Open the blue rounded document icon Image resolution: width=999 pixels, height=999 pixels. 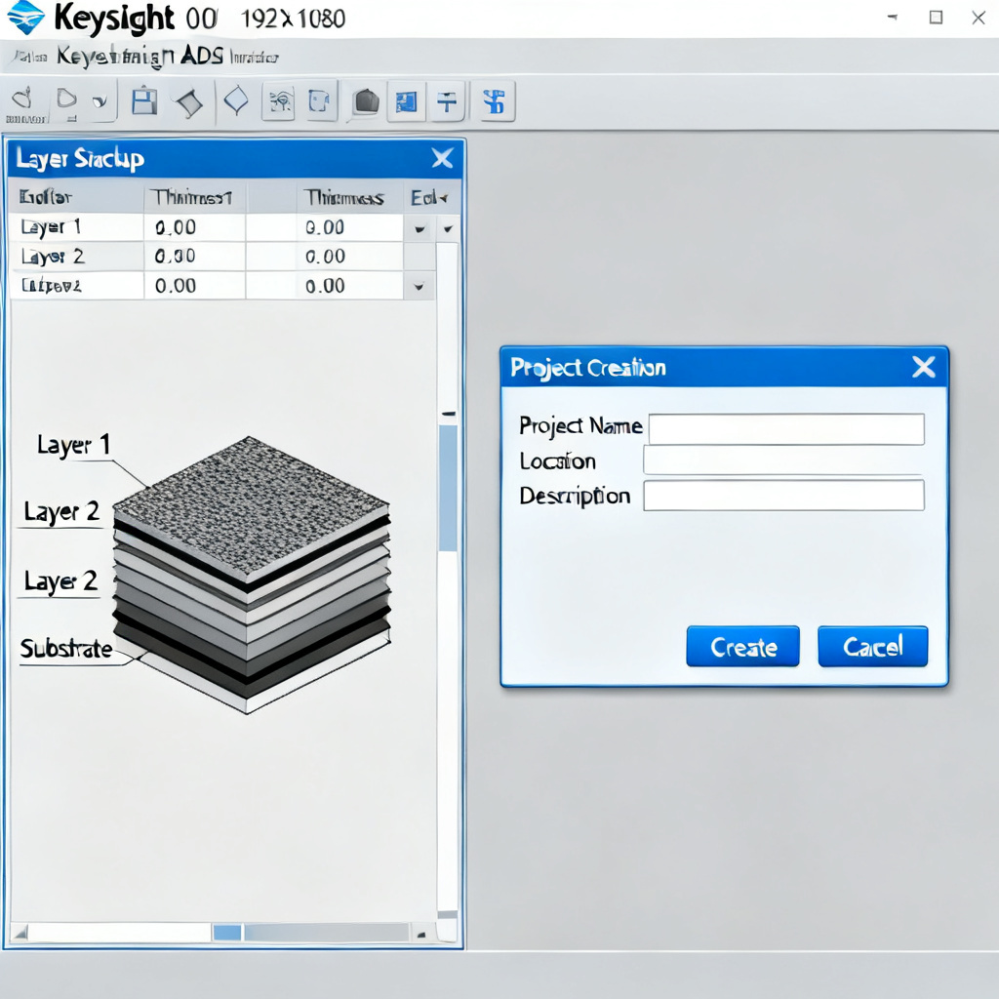320,100
